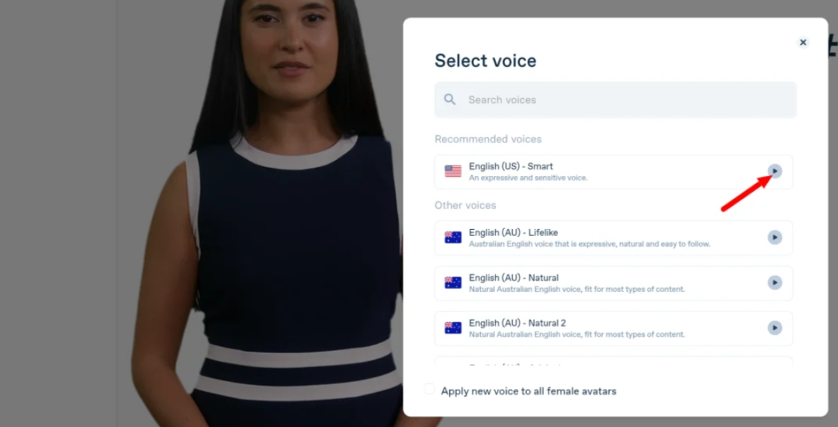Click the partially visible voice row at list bottom

click(613, 362)
